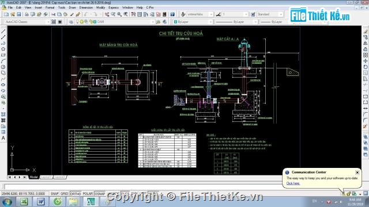Image resolution: width=369 pixels, height=207 pixels.
Task: Open the QuickCalc calculator icon
Action: pyautogui.click(x=164, y=14)
